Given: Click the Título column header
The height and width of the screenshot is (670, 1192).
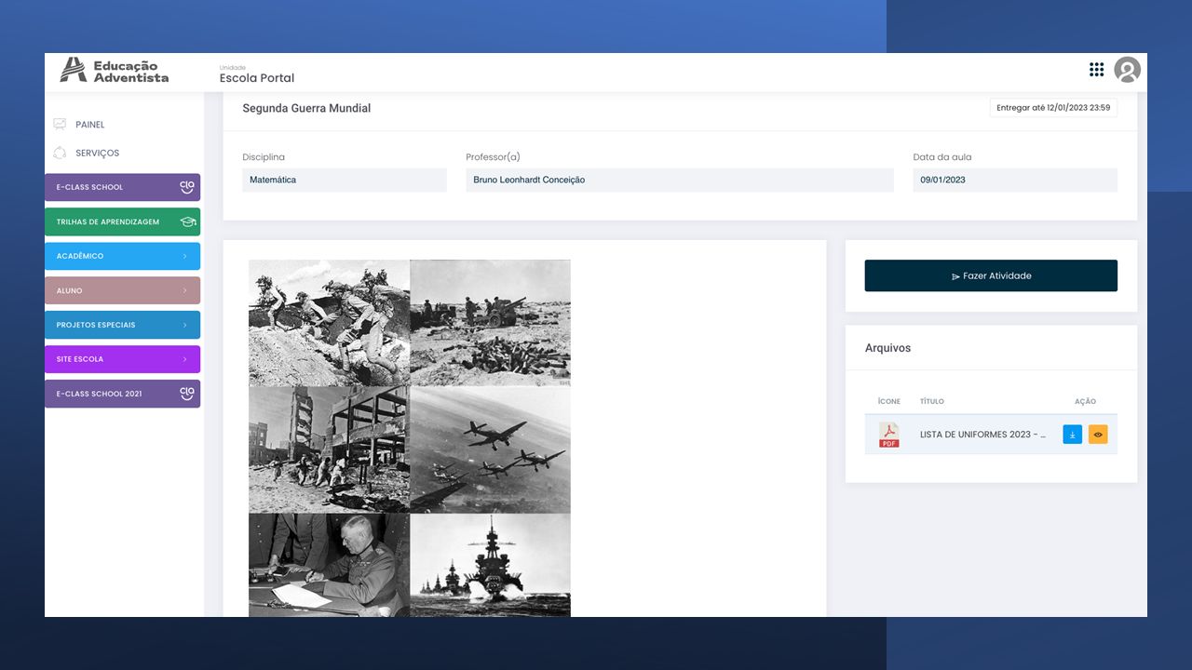Looking at the screenshot, I should [932, 402].
